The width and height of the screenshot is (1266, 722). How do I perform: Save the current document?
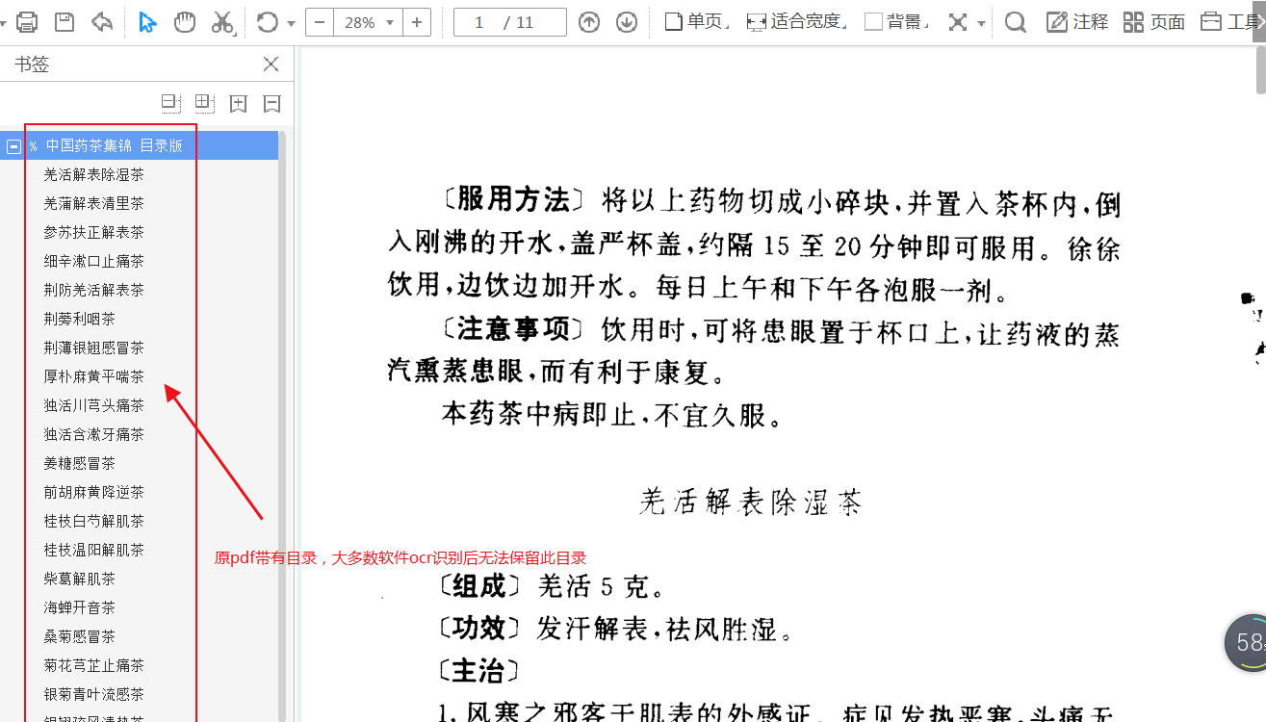[x=63, y=21]
